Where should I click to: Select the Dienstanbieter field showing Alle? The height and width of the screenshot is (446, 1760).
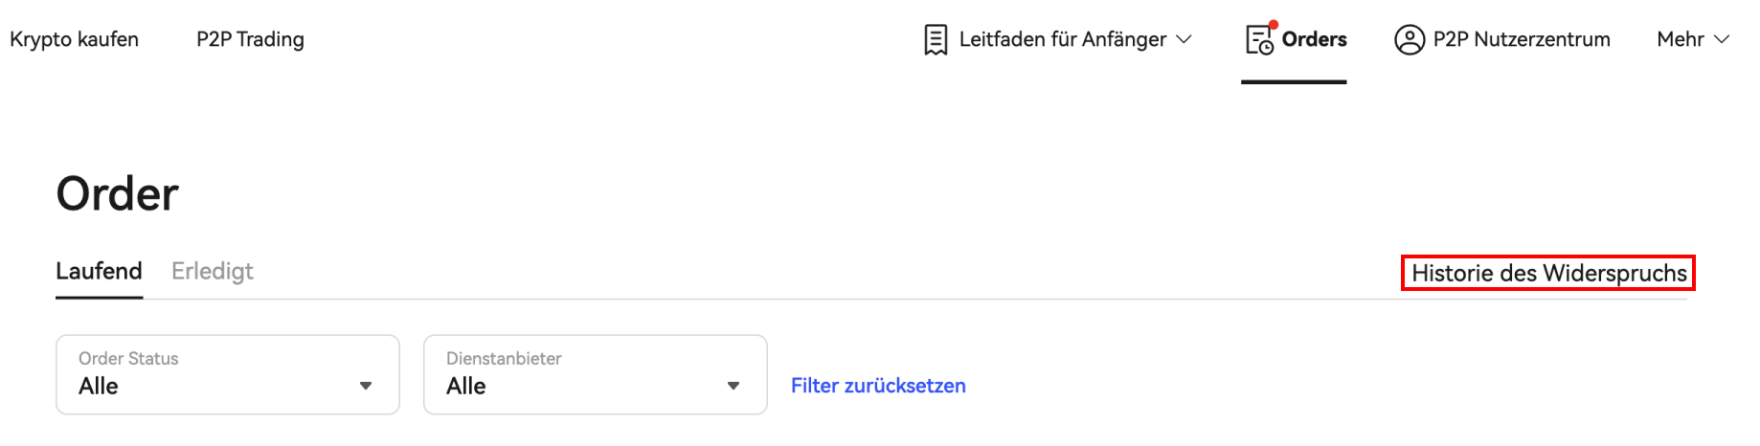(596, 374)
